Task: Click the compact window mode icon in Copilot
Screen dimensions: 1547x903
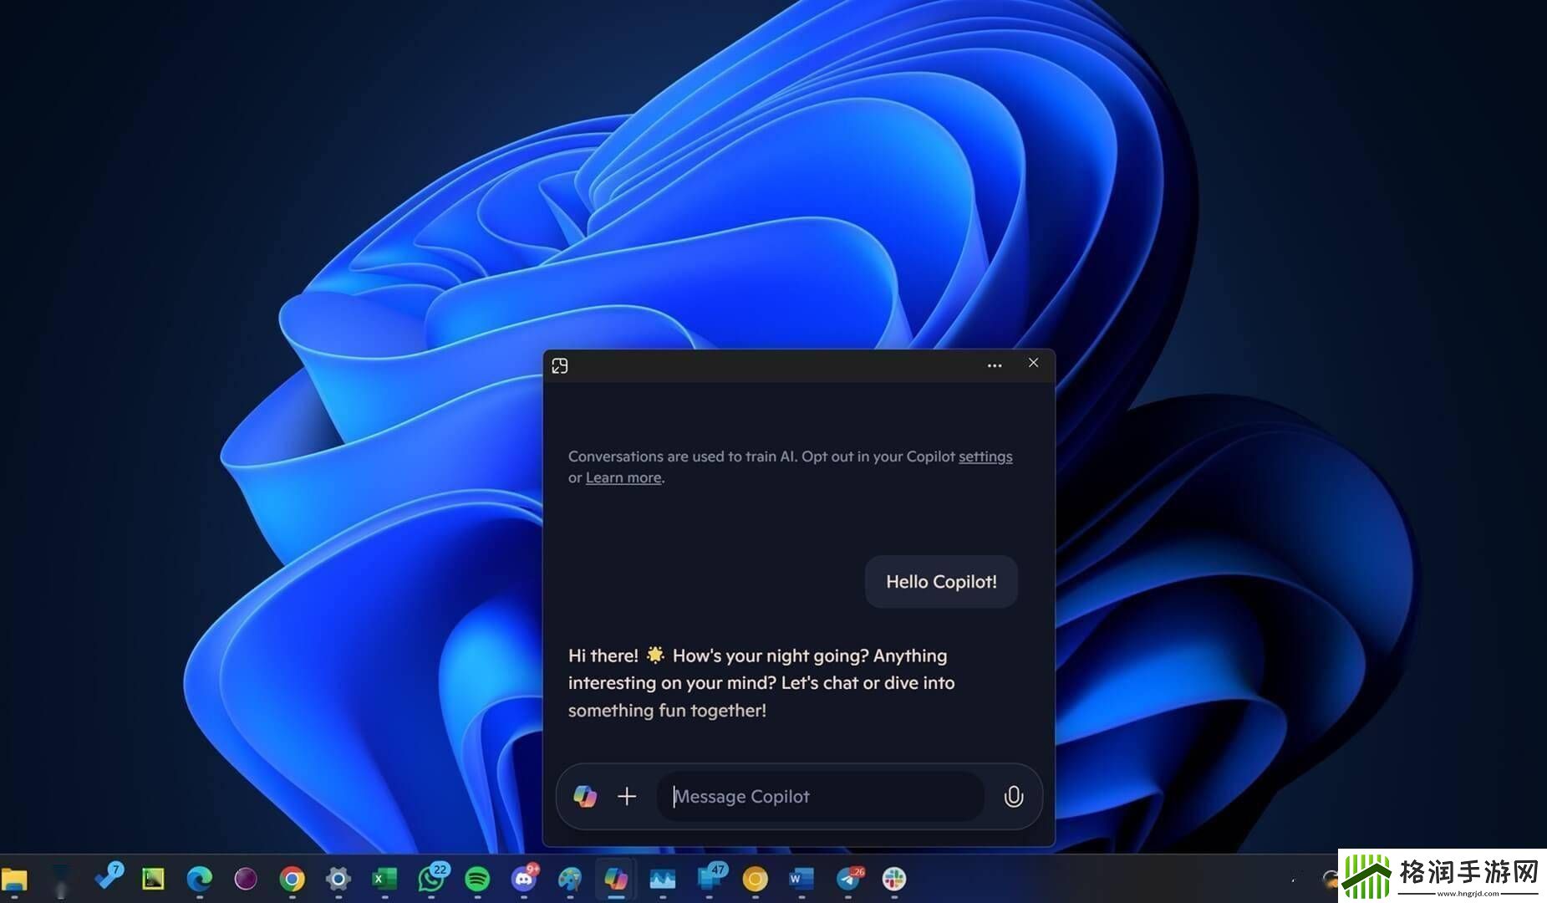Action: click(x=560, y=365)
